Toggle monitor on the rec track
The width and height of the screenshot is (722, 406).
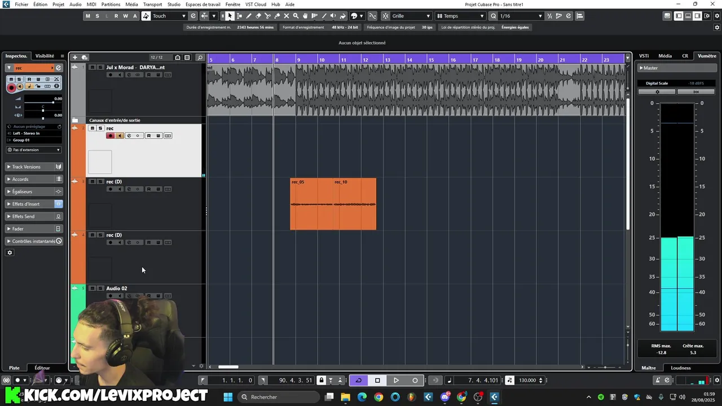120,135
